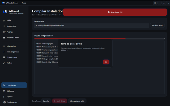Click the 'Motor pré-compilado: OK' log line
Screen dimensions: 170x106
click(47, 59)
